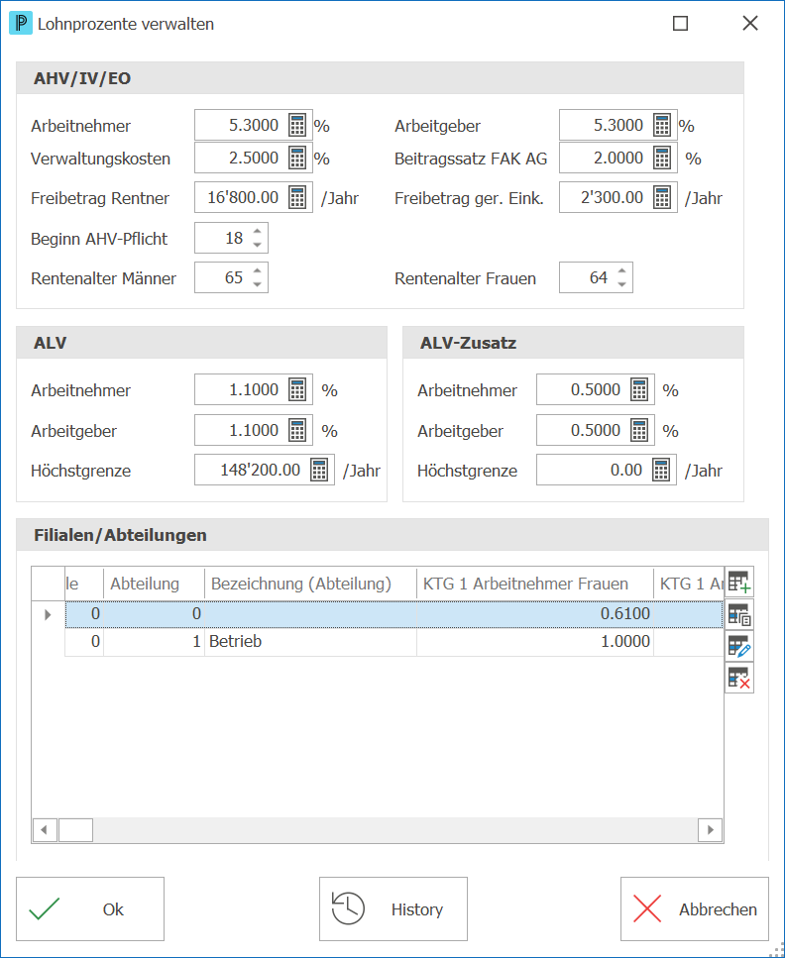The width and height of the screenshot is (785, 958).
Task: Open calculator for AHV Arbeitnehmer percentage
Action: pyautogui.click(x=297, y=125)
